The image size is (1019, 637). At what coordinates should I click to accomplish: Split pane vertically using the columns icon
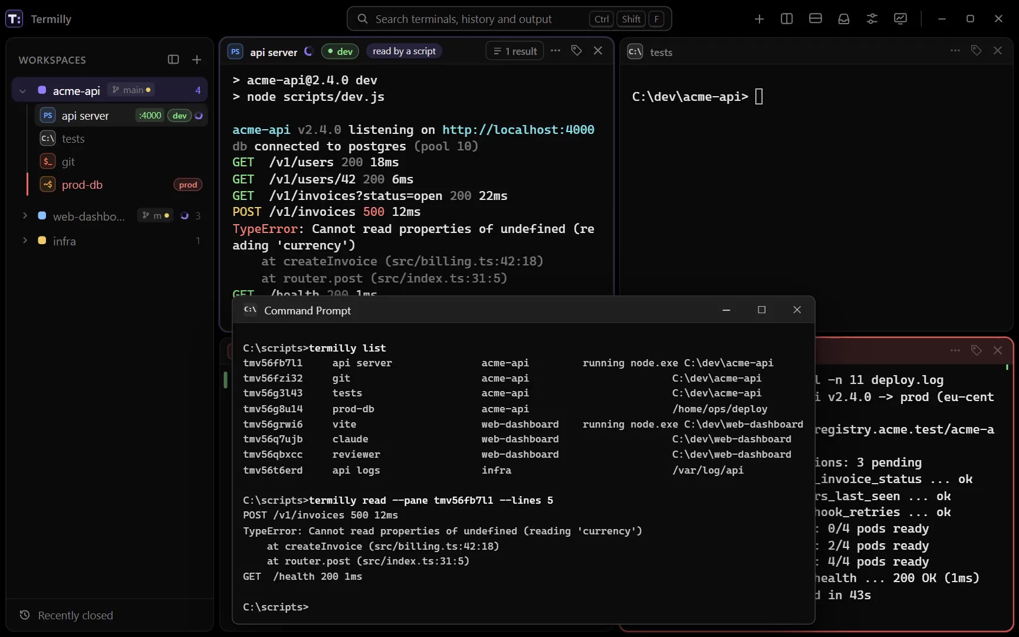787,19
